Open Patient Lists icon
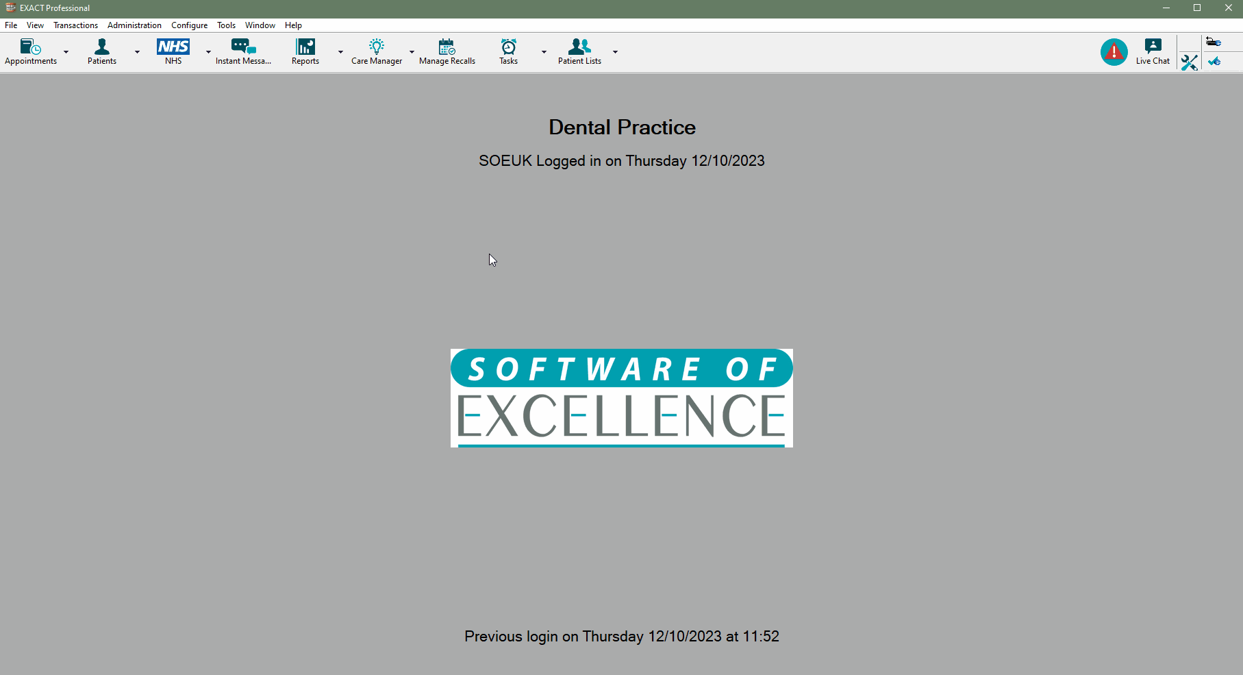This screenshot has width=1243, height=675. (x=579, y=52)
